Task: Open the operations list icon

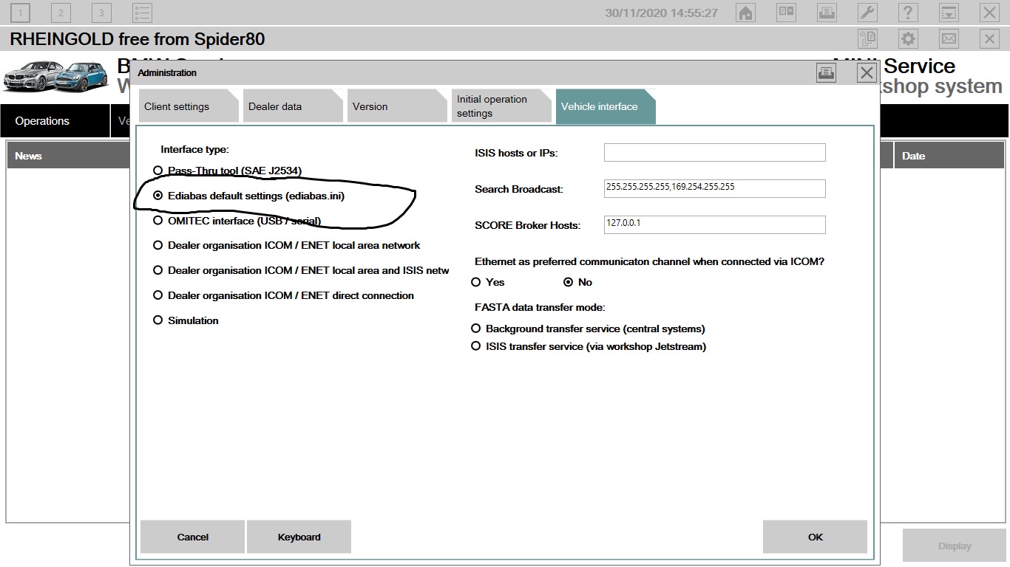Action: (x=142, y=13)
